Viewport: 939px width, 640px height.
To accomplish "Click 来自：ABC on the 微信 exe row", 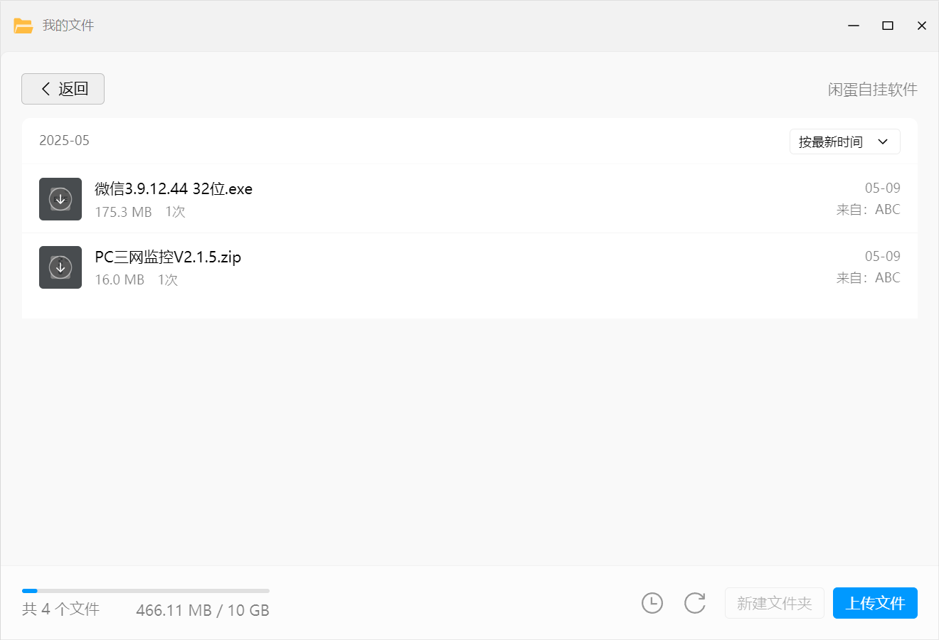I will tap(868, 209).
